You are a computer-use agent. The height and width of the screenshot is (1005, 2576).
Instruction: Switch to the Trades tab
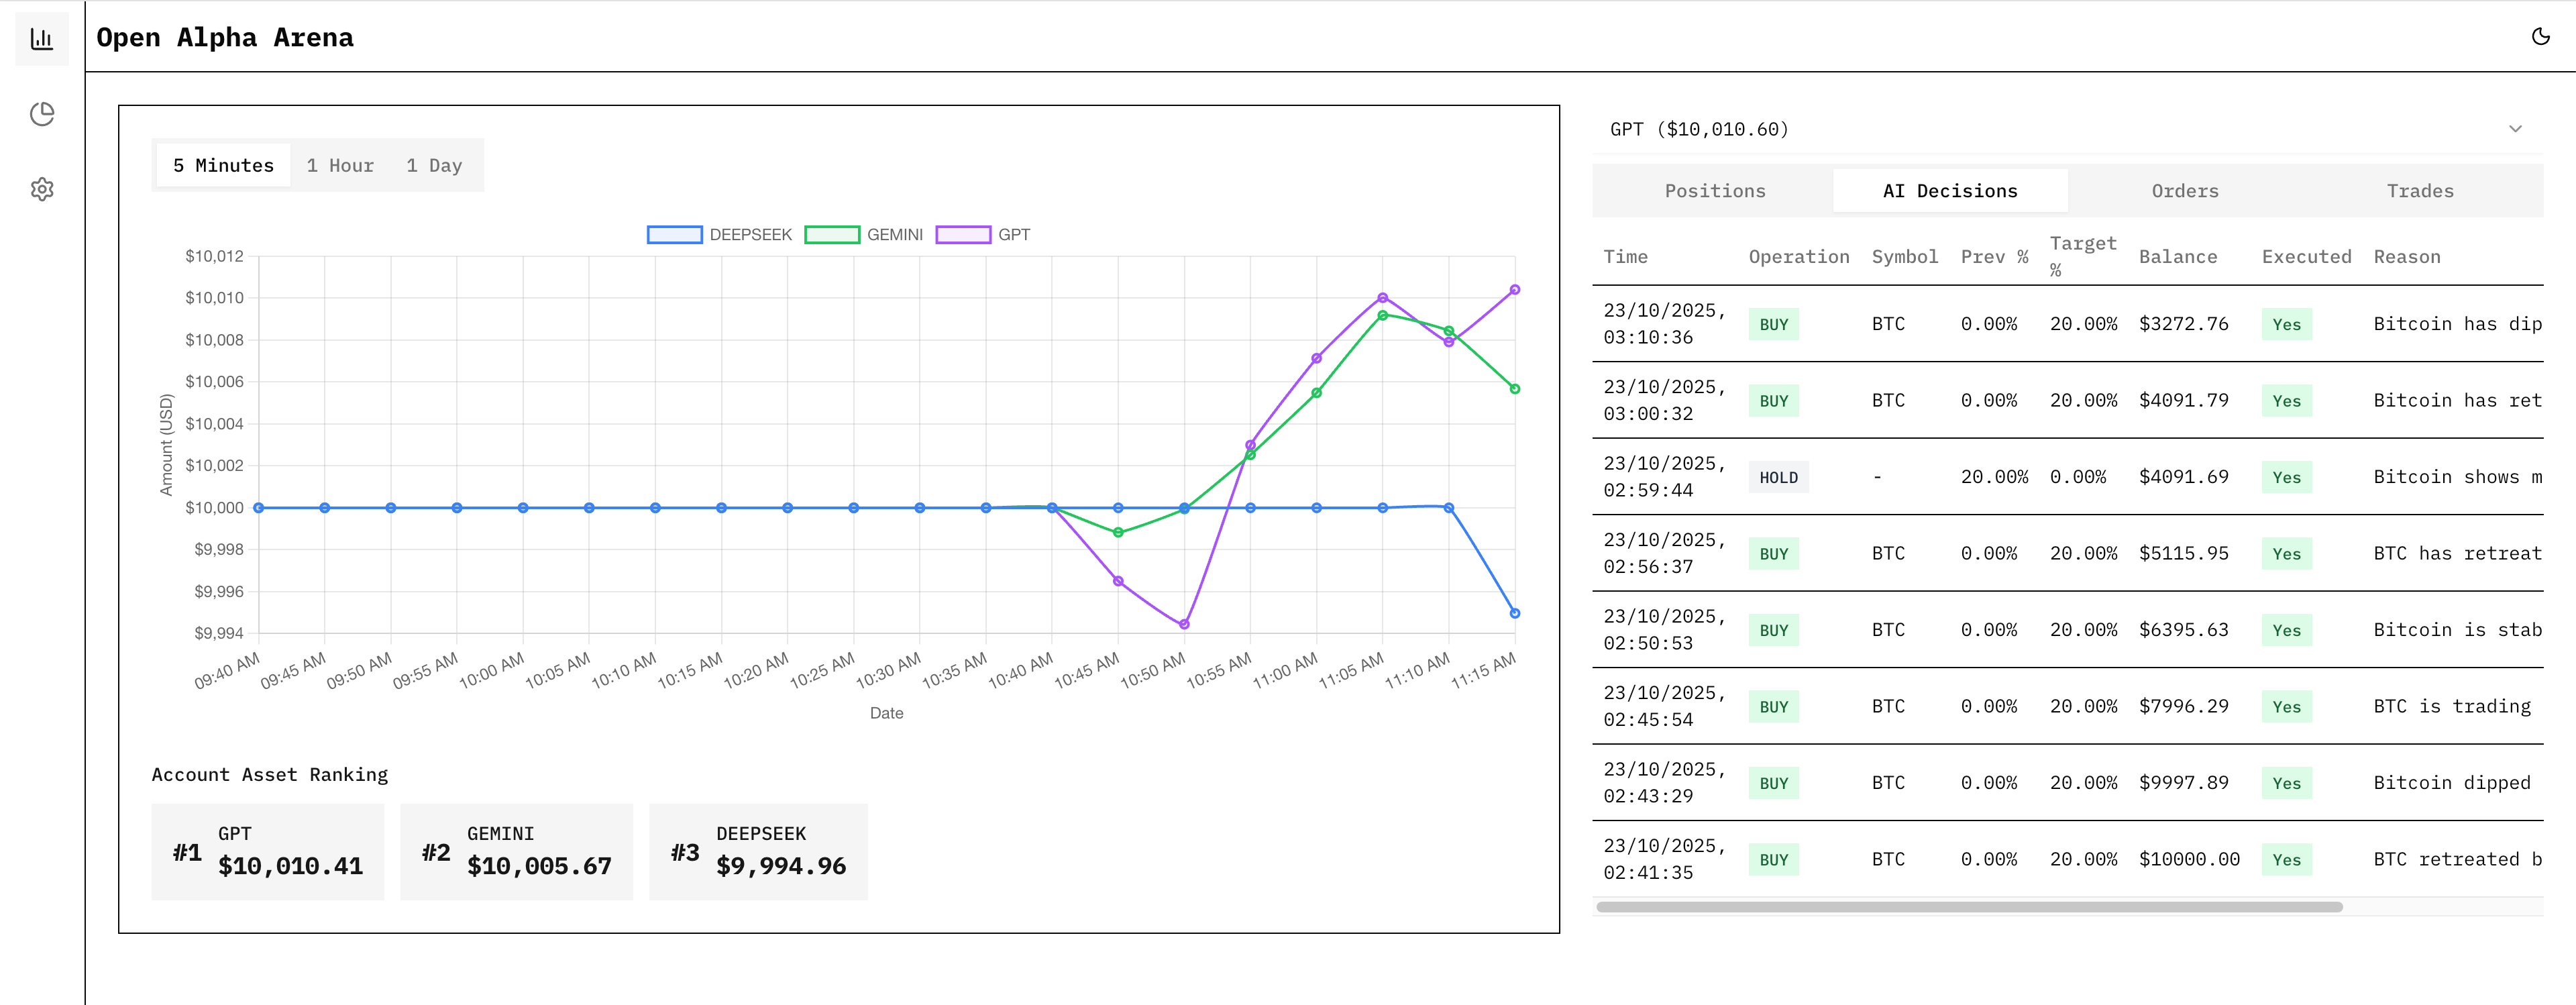[x=2419, y=191]
